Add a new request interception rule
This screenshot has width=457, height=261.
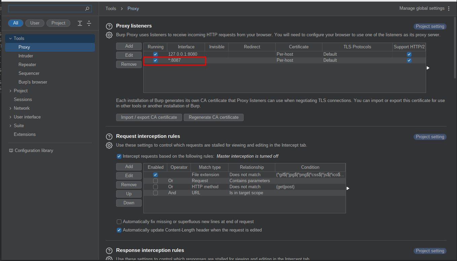[x=129, y=167]
